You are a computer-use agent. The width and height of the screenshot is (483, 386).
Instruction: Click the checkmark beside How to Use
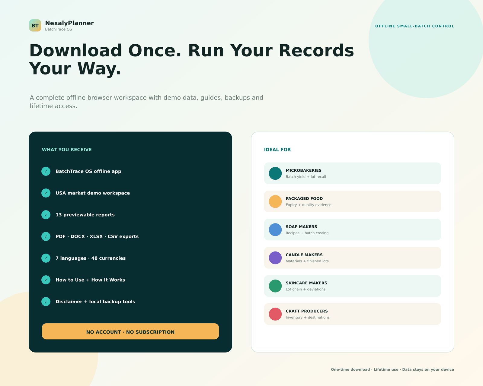pos(46,280)
